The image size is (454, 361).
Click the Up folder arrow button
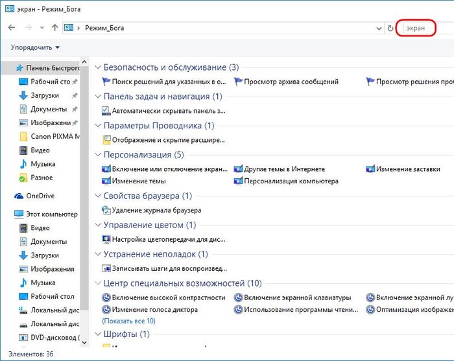click(x=54, y=29)
